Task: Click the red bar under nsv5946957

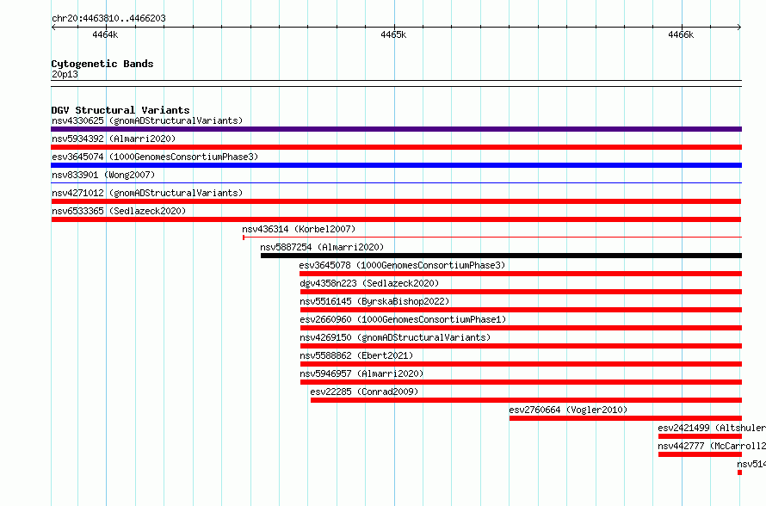Action: tap(521, 382)
